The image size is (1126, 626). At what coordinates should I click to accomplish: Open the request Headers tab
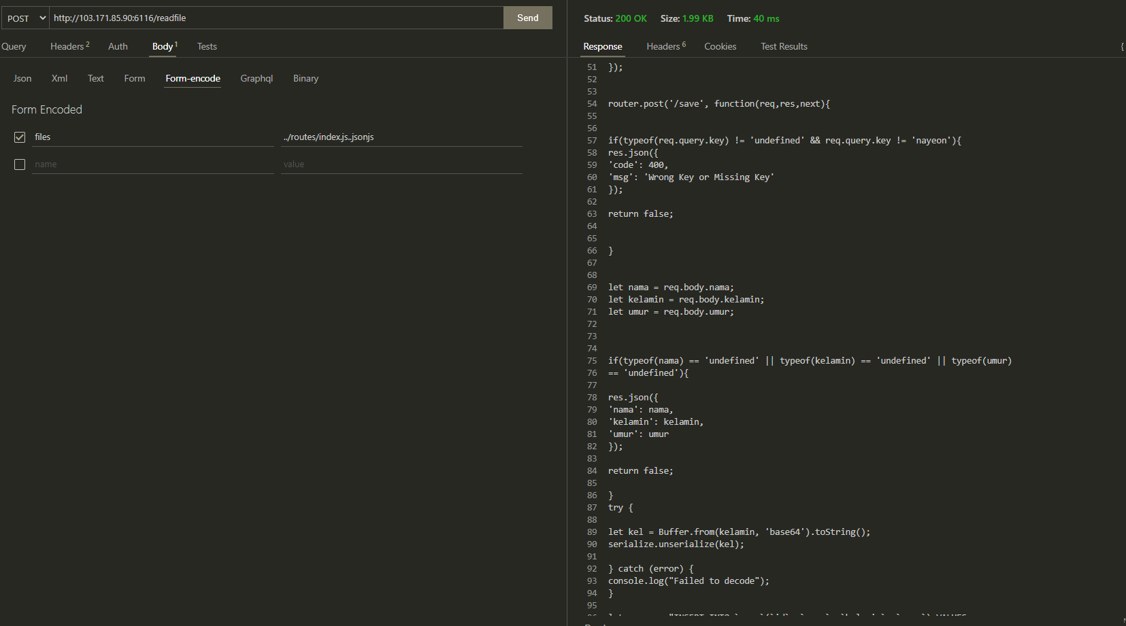coord(69,46)
